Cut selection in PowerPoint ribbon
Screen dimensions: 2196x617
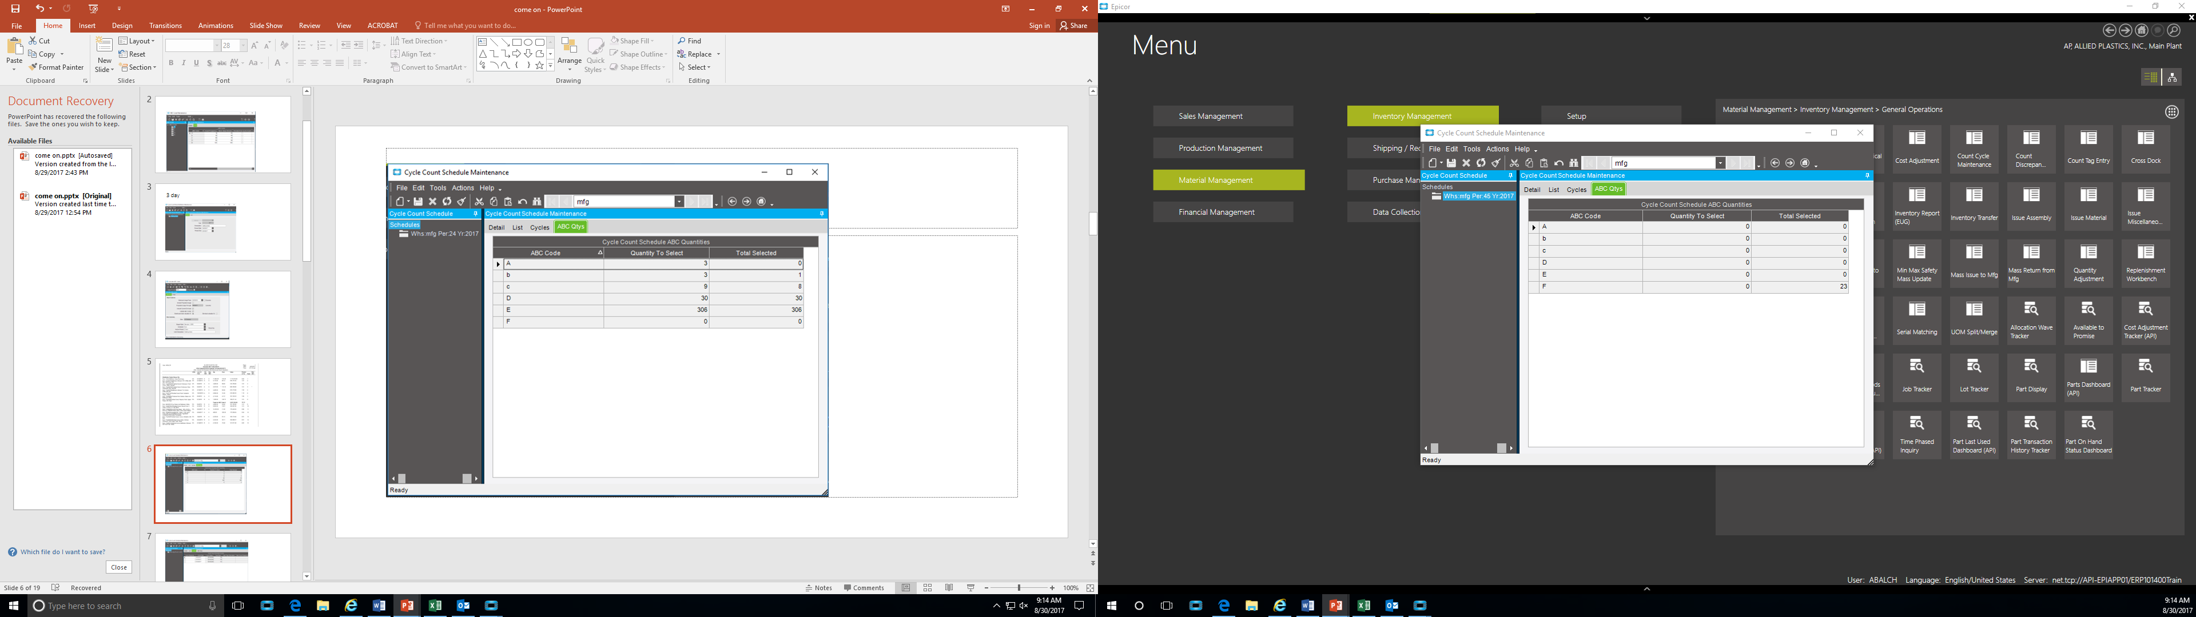39,41
